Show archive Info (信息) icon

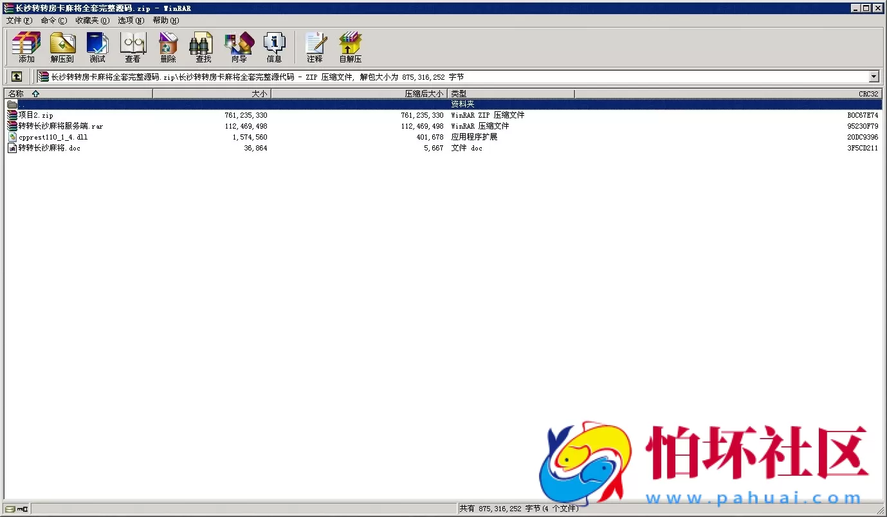pos(274,48)
